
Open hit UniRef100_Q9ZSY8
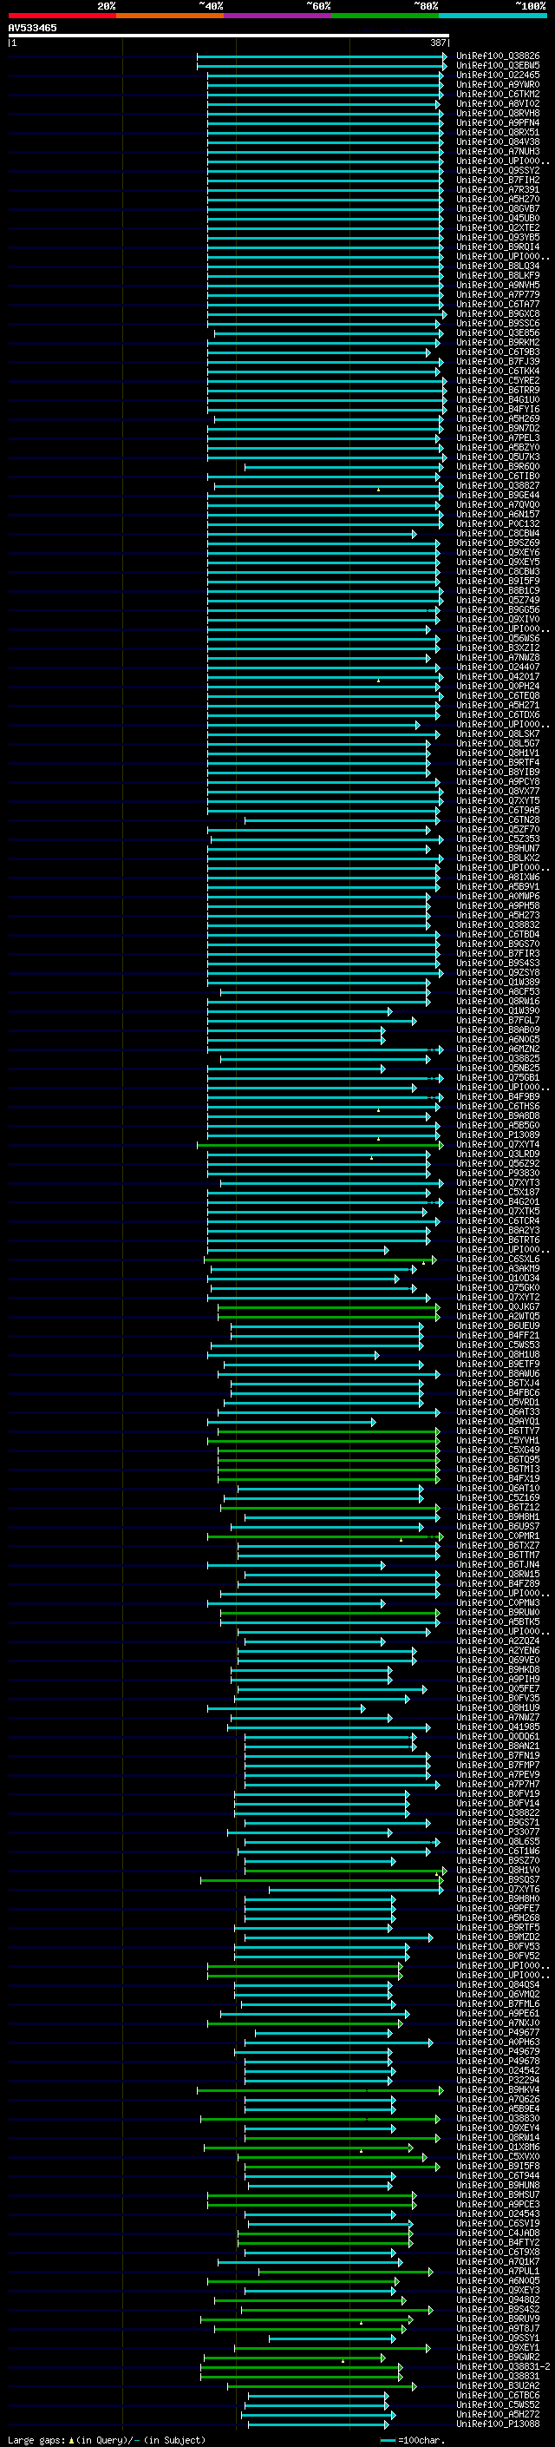497,973
